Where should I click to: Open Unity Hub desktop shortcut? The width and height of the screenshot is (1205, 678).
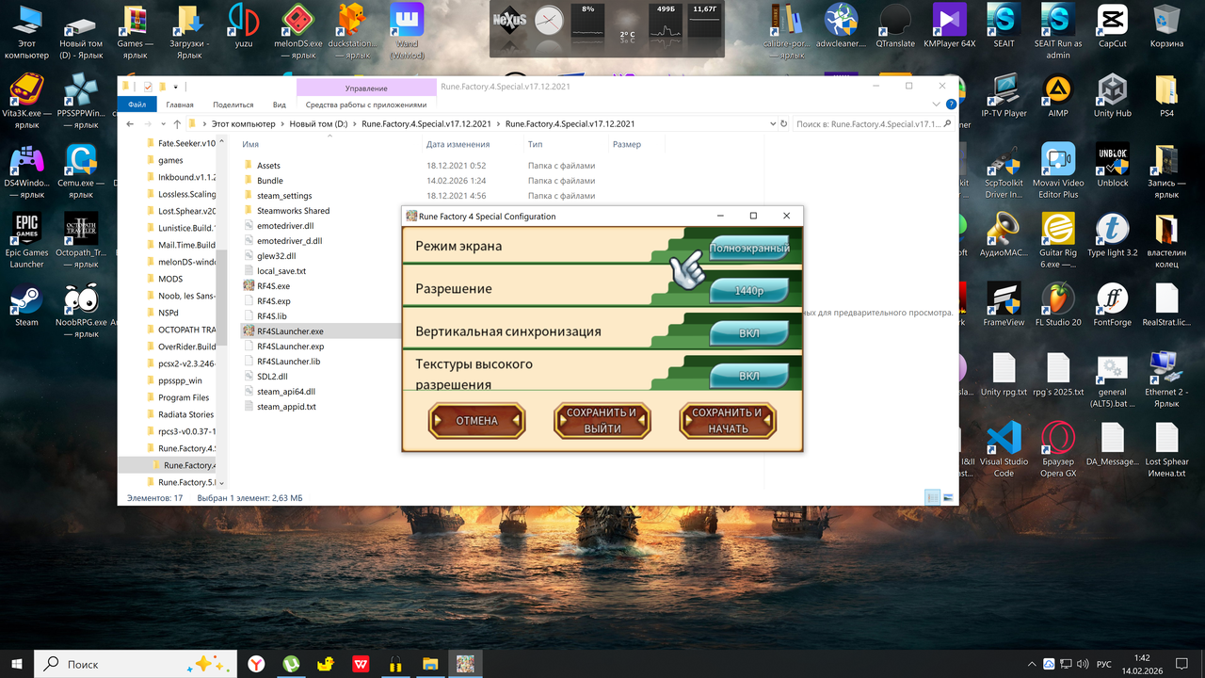coord(1112,95)
